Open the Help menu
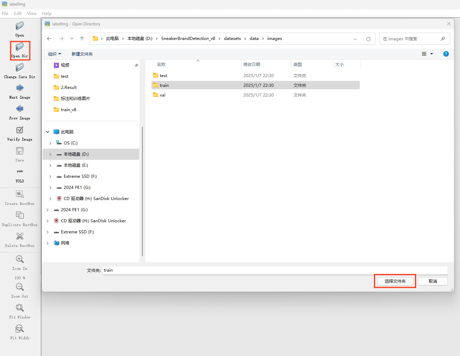 click(47, 14)
